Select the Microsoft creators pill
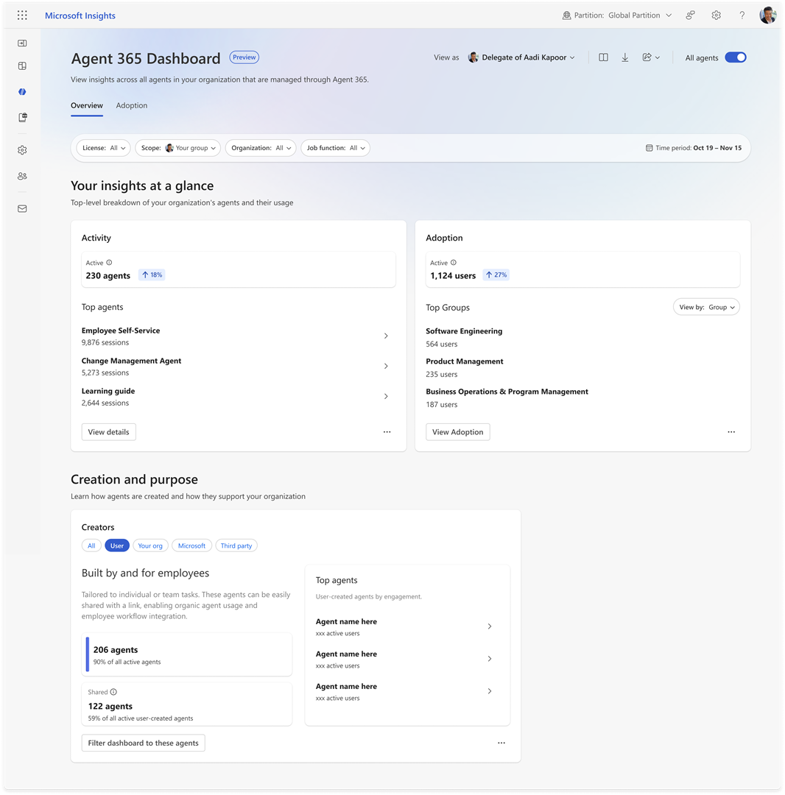The width and height of the screenshot is (785, 795). pos(191,545)
